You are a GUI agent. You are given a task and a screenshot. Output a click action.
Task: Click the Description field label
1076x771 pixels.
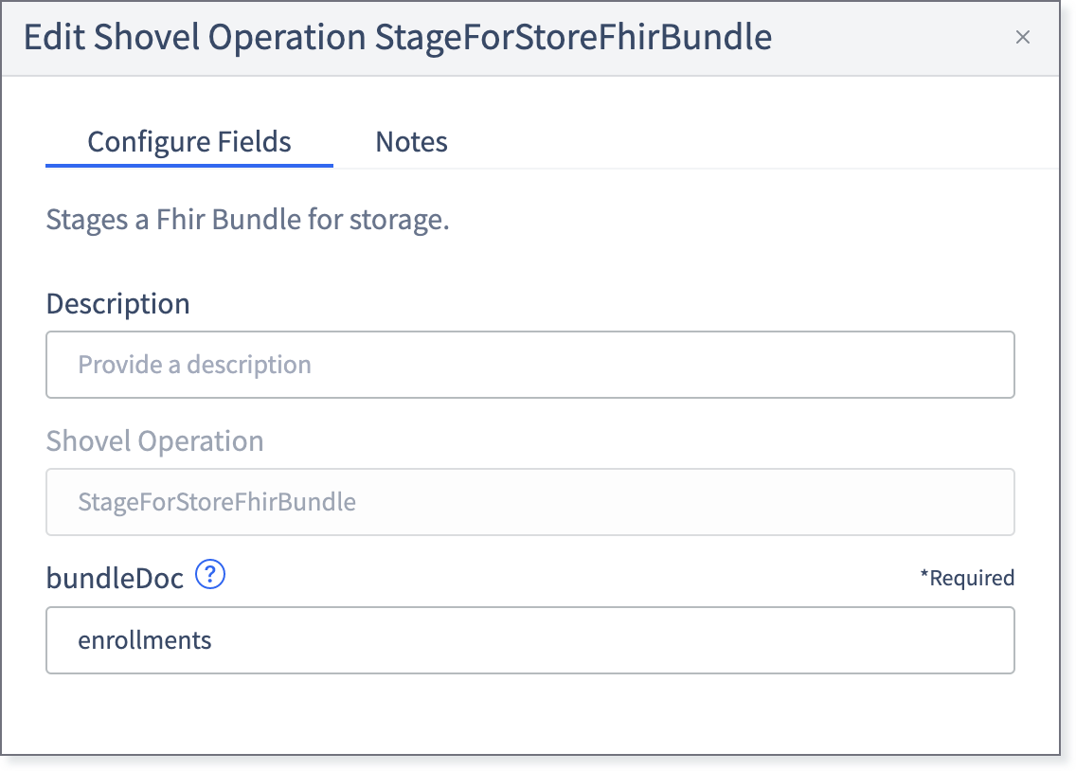[118, 304]
